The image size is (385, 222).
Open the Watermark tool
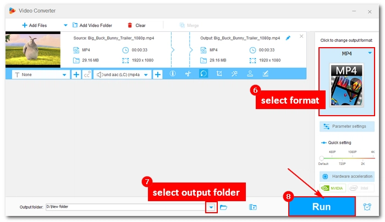coord(250,73)
